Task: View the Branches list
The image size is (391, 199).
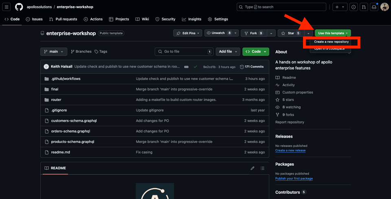Action: click(81, 52)
